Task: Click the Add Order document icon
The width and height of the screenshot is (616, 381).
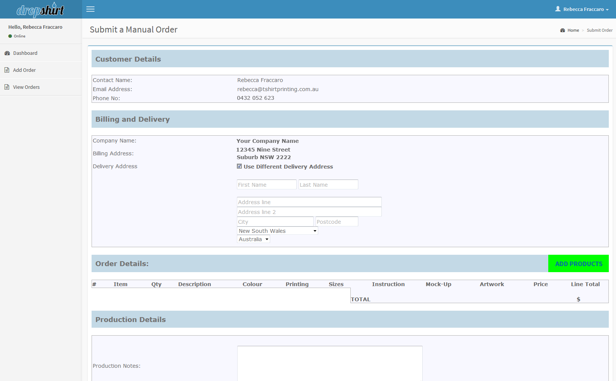Action: [7, 70]
